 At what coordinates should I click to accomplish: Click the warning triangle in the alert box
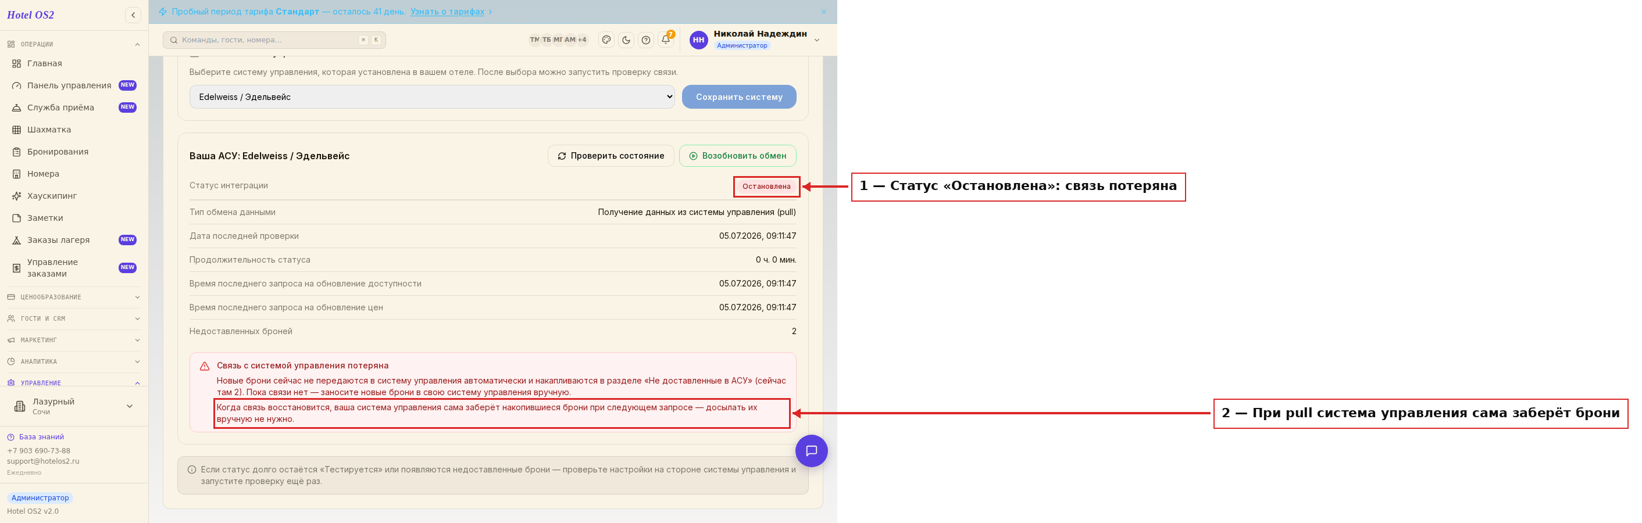point(205,366)
